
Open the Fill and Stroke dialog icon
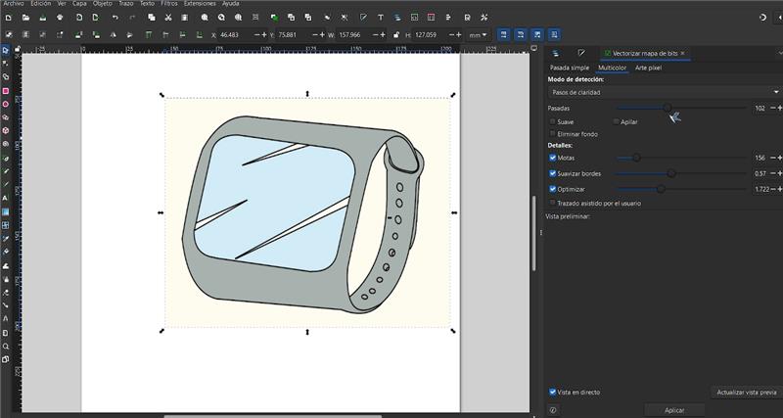coord(363,18)
